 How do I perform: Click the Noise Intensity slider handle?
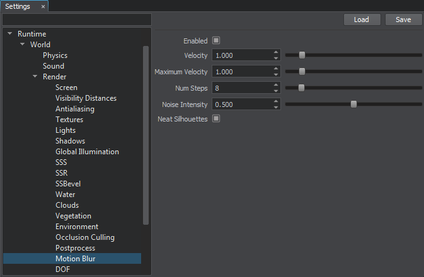(x=353, y=104)
